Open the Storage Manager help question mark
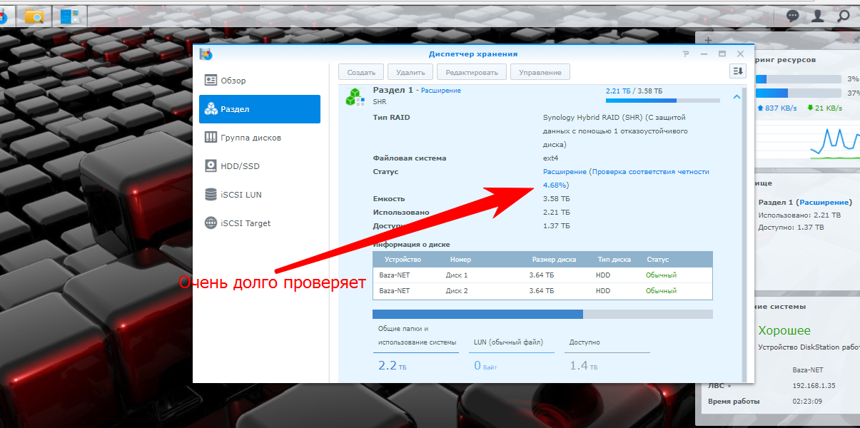This screenshot has width=860, height=428. tap(685, 54)
